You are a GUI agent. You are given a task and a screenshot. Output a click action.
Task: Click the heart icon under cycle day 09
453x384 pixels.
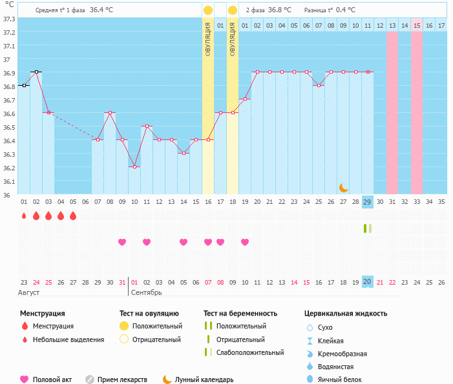pyautogui.click(x=122, y=242)
